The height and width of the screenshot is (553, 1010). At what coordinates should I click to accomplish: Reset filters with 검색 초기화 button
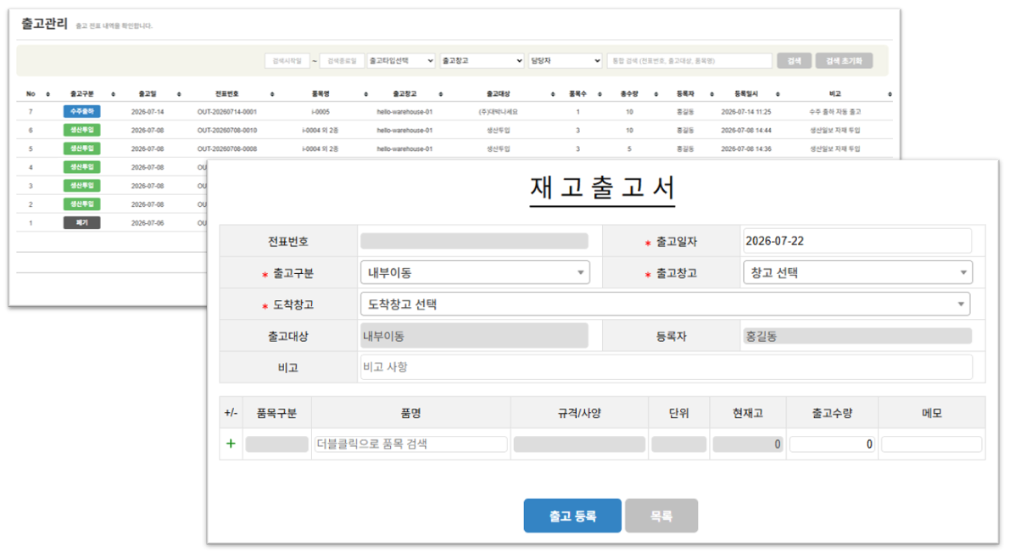(x=844, y=60)
